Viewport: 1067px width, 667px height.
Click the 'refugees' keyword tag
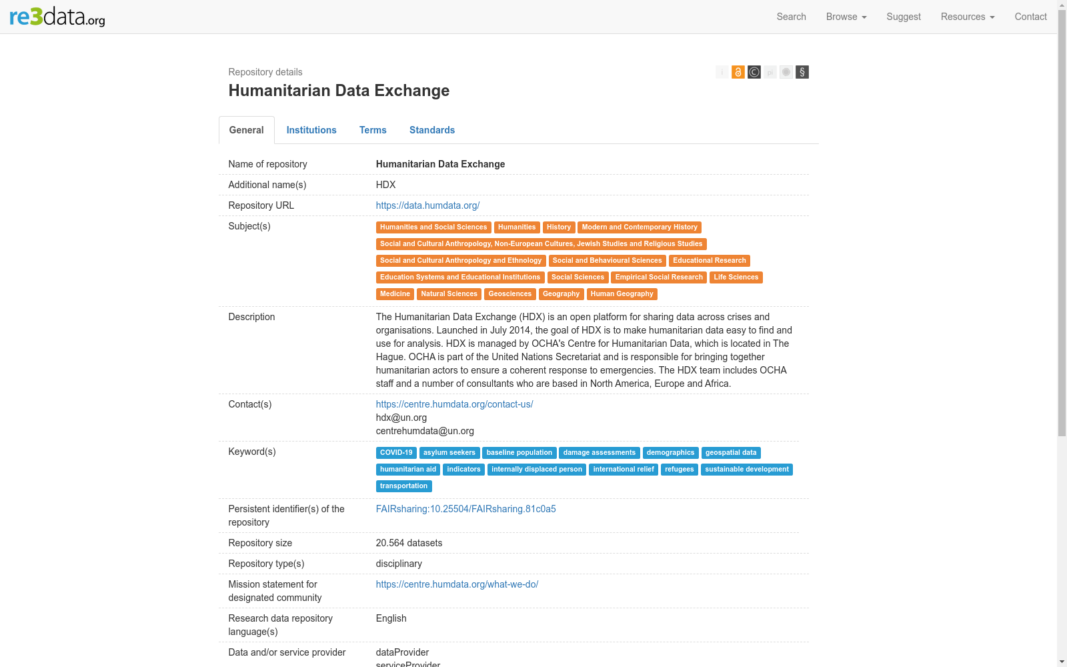[680, 470]
